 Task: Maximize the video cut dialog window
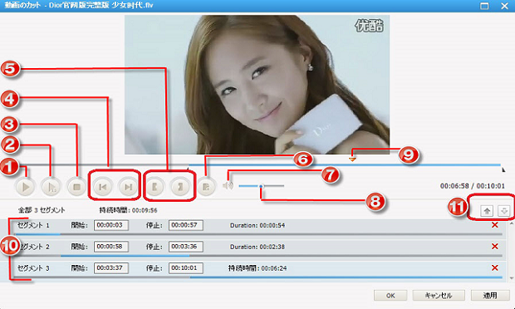[484, 6]
